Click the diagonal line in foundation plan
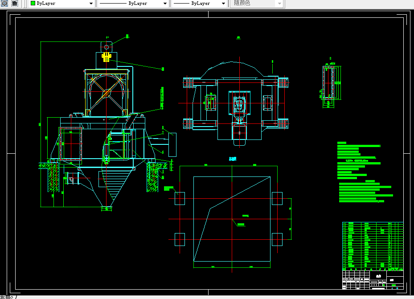The width and height of the screenshot is (414, 299). 232,218
